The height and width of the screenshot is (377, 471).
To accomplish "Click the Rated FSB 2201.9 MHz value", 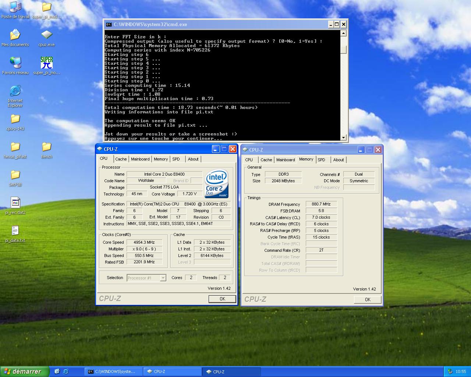I will pyautogui.click(x=144, y=262).
